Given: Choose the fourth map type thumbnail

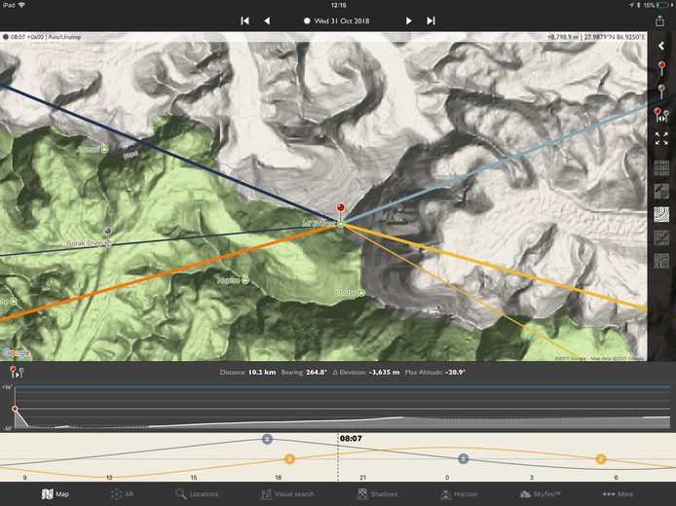Looking at the screenshot, I should (661, 237).
